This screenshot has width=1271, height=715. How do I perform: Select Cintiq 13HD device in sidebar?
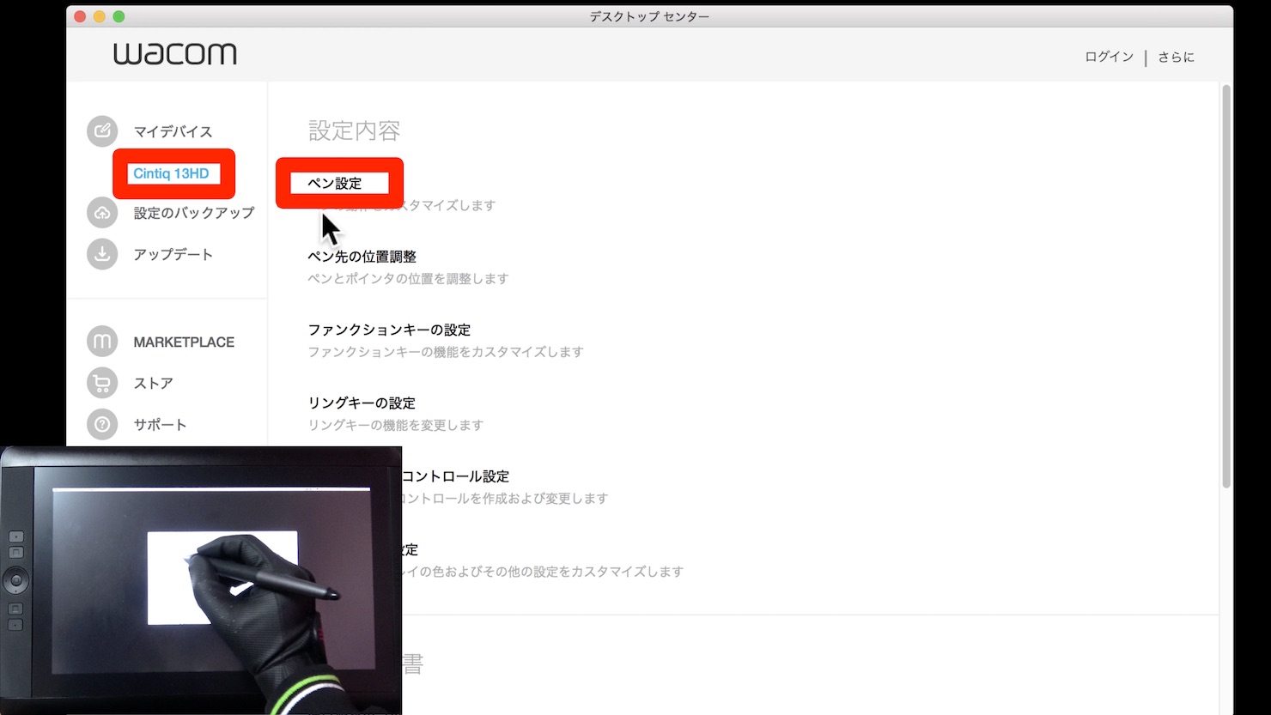[x=171, y=173]
